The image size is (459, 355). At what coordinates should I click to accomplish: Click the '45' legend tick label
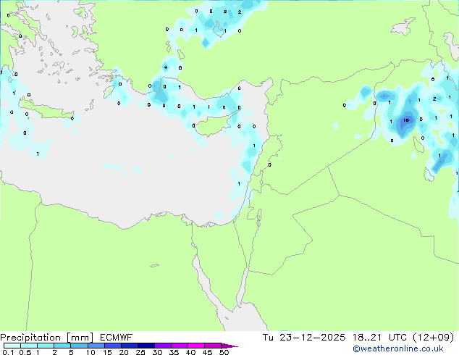point(207,352)
